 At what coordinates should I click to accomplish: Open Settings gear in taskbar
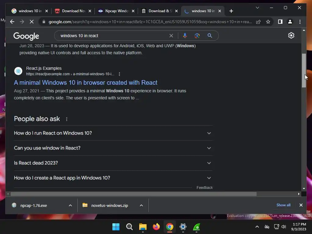click(183, 227)
